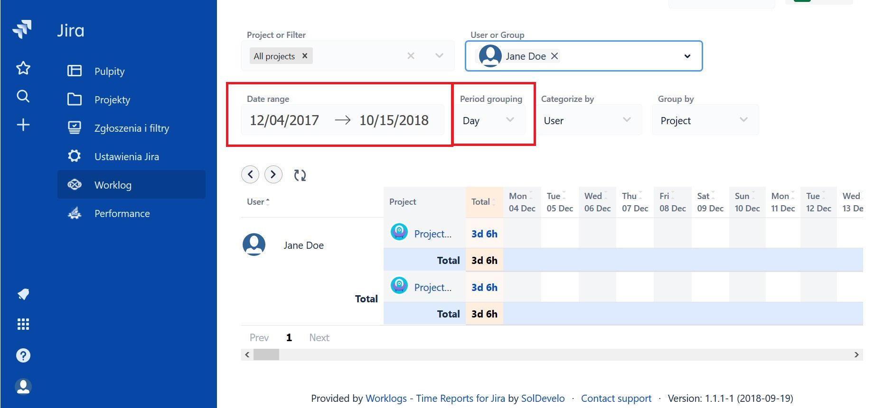884x408 pixels.
Task: Sort by Mon 04 Dec column
Action: click(522, 202)
